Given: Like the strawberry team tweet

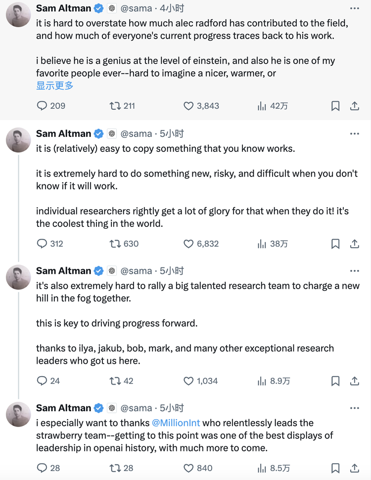Looking at the screenshot, I should pos(188,468).
